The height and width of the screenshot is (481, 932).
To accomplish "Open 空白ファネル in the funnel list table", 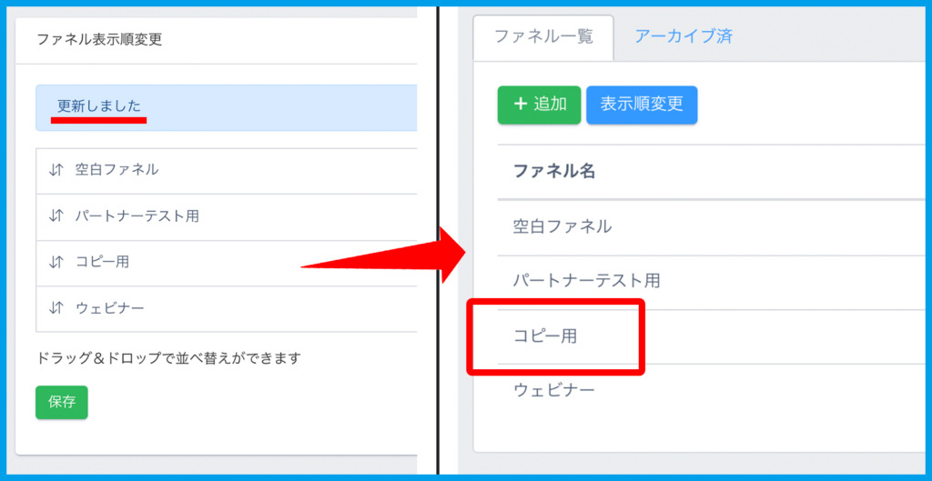I will click(x=562, y=226).
